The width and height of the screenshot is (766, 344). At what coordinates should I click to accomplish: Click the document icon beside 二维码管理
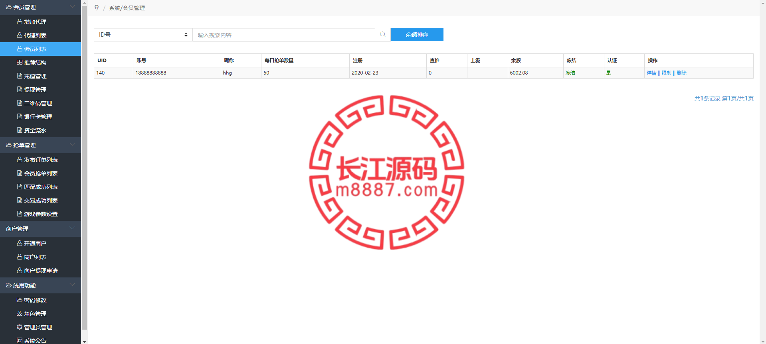pyautogui.click(x=19, y=103)
